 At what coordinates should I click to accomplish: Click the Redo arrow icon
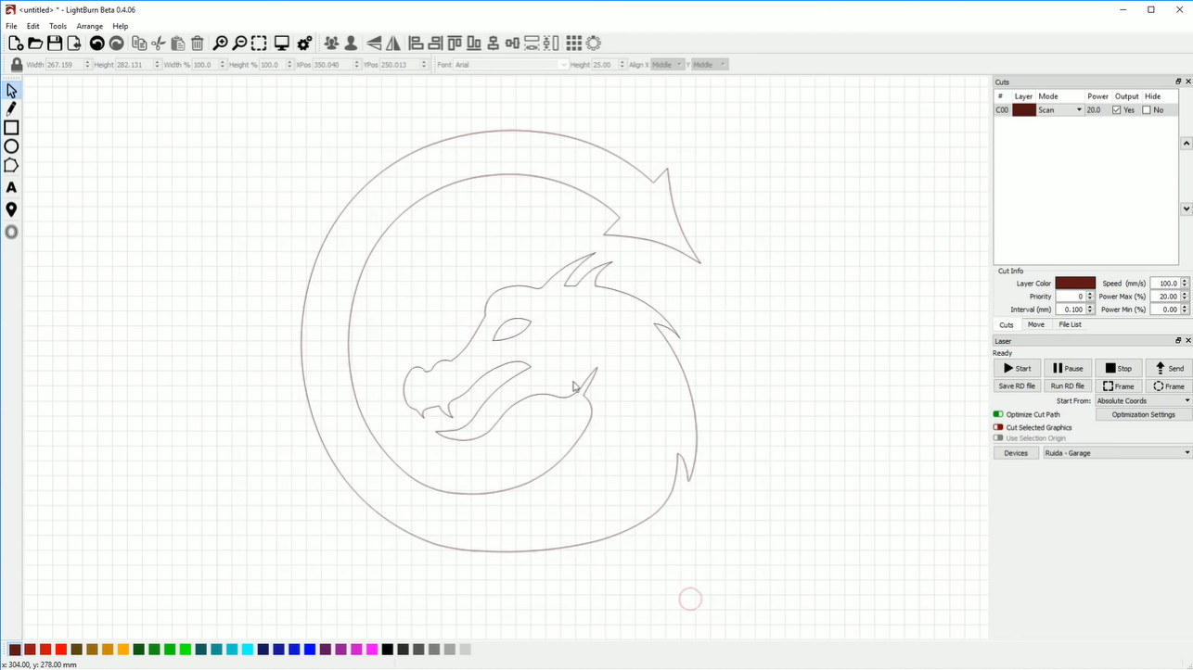(x=117, y=44)
